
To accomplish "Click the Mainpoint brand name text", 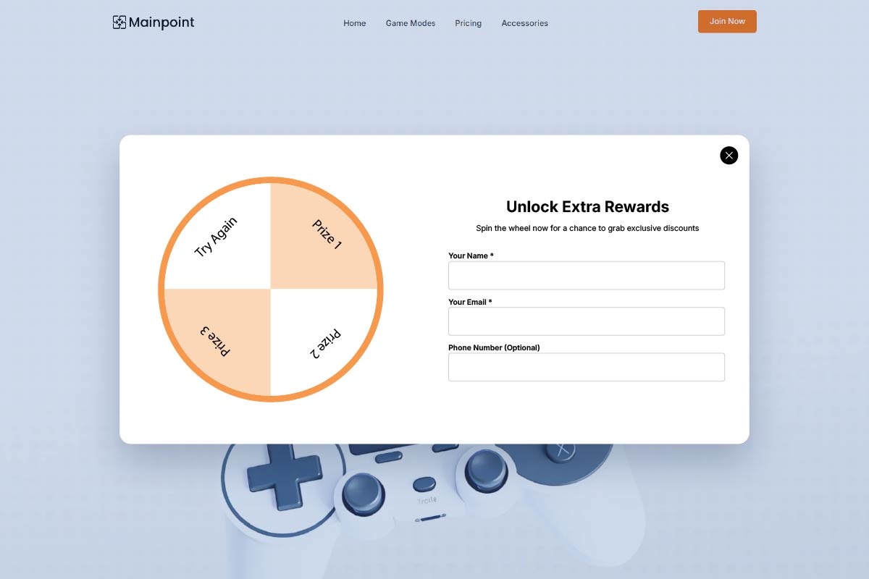I will [x=161, y=22].
